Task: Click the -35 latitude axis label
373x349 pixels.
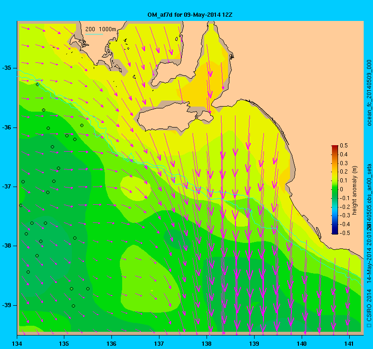Action: pyautogui.click(x=7, y=68)
